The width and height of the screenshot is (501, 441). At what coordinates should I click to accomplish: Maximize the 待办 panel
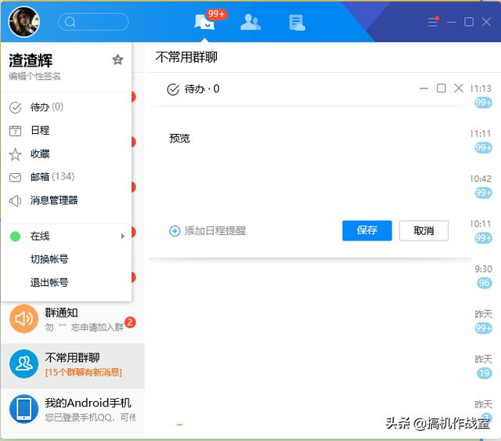tap(442, 88)
